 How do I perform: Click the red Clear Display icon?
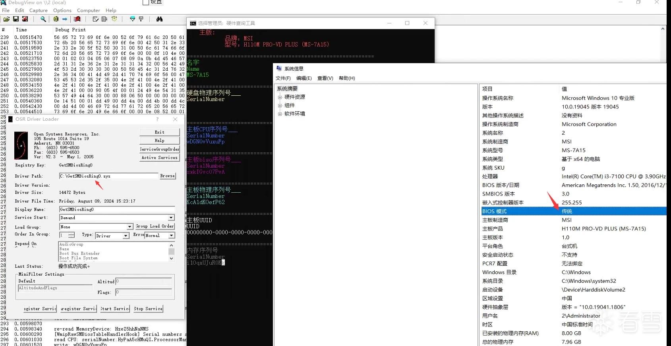tap(77, 19)
